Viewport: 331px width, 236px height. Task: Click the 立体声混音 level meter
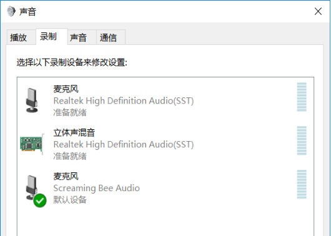[302, 140]
